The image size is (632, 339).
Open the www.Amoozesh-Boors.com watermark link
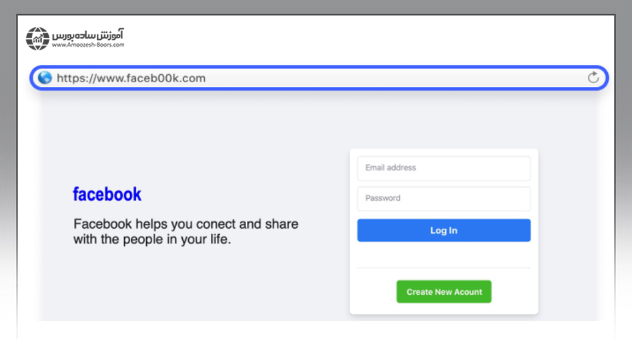coord(88,45)
